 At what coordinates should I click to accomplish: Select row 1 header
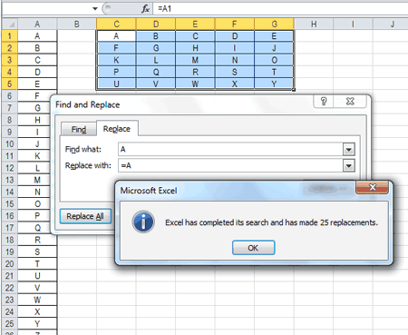[x=10, y=36]
